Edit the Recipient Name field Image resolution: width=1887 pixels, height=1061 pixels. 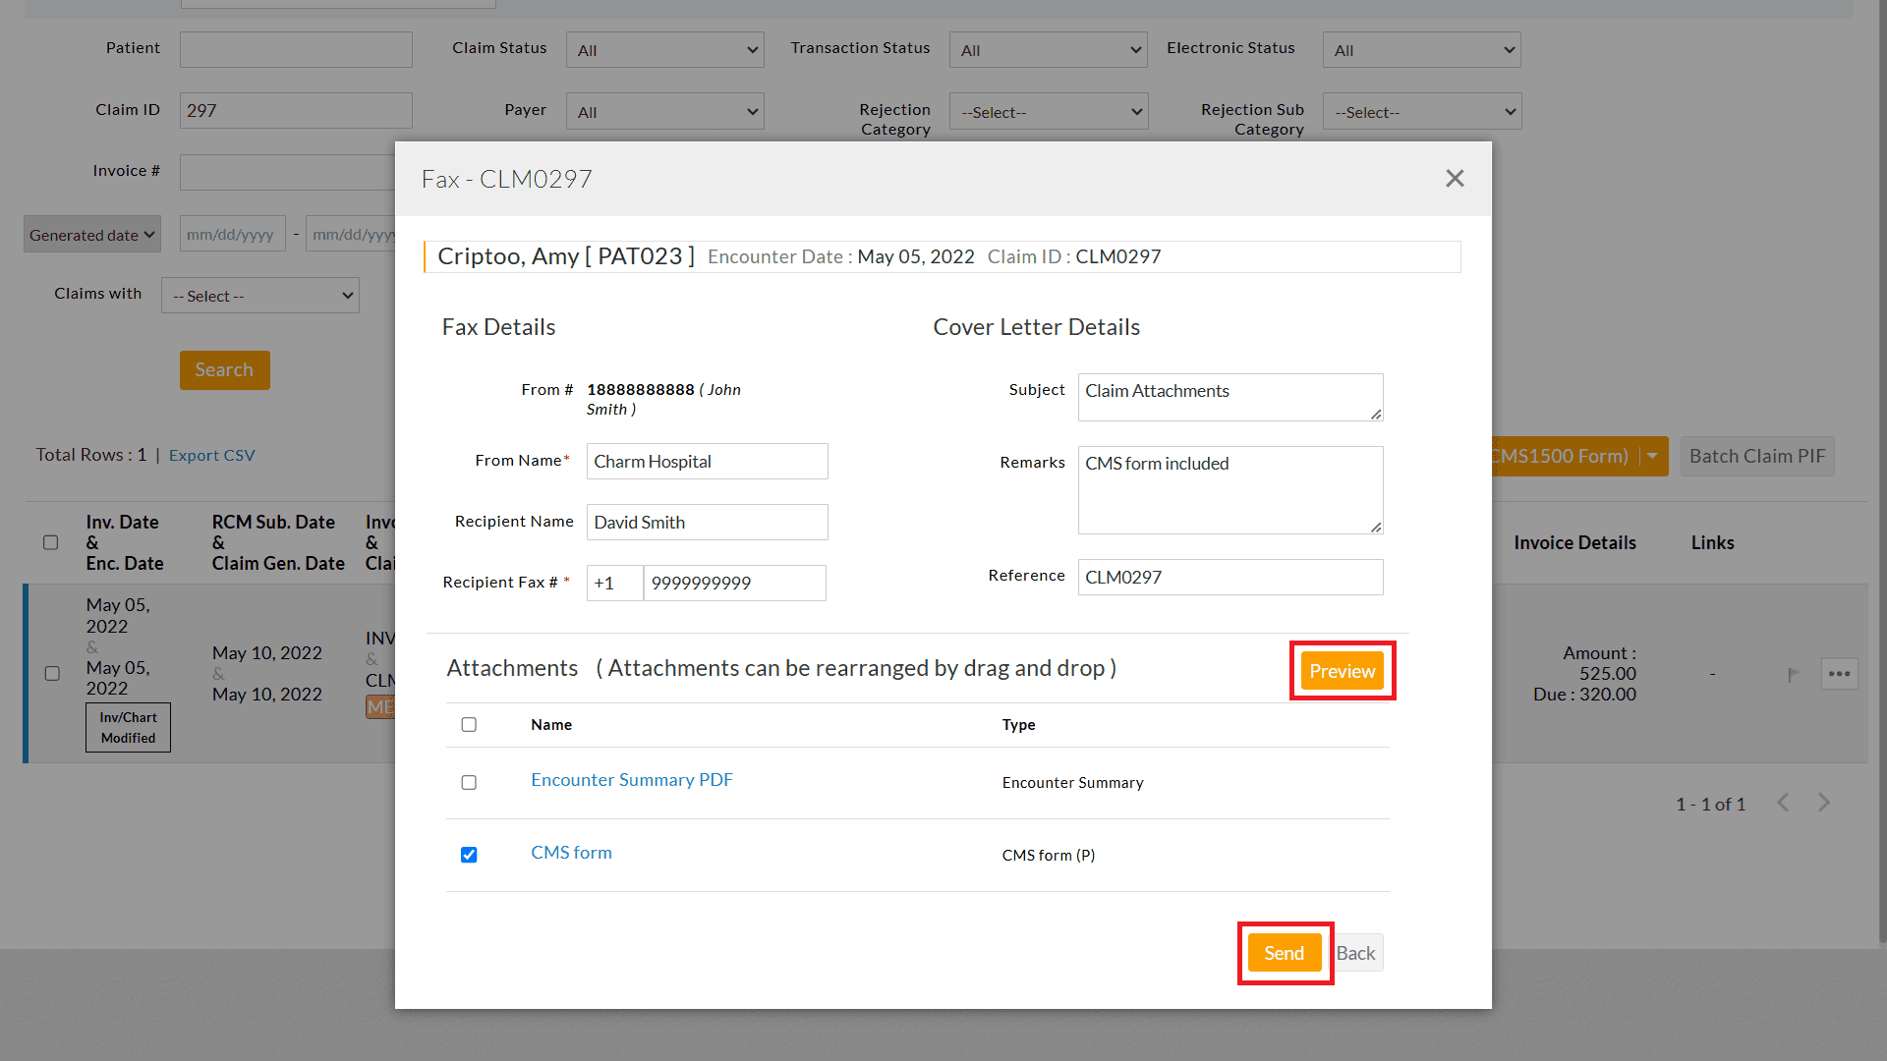coord(707,523)
